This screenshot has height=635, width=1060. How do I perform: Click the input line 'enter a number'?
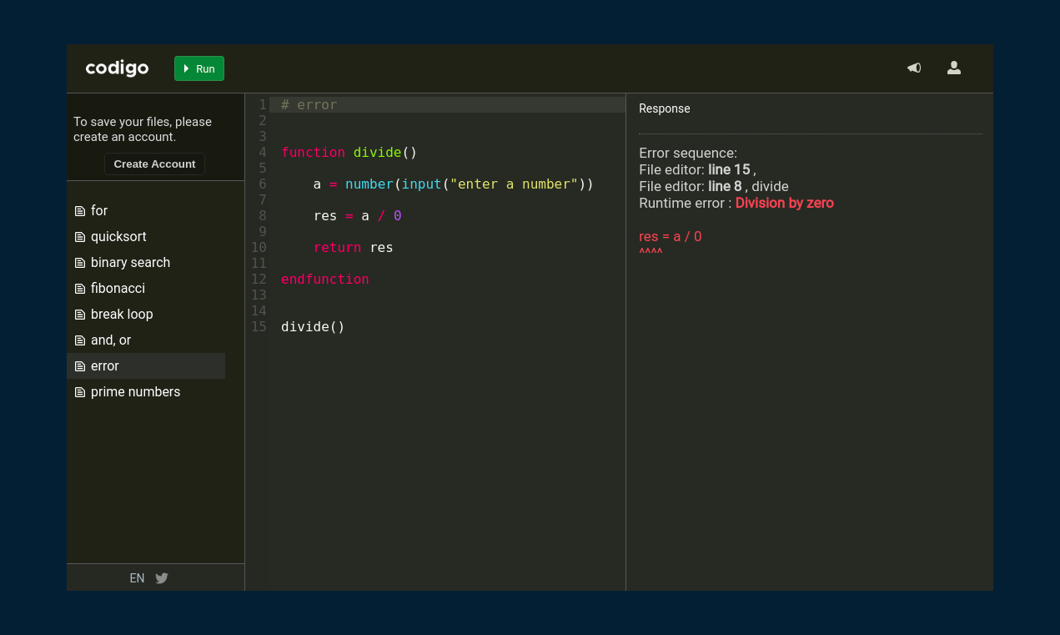point(453,184)
